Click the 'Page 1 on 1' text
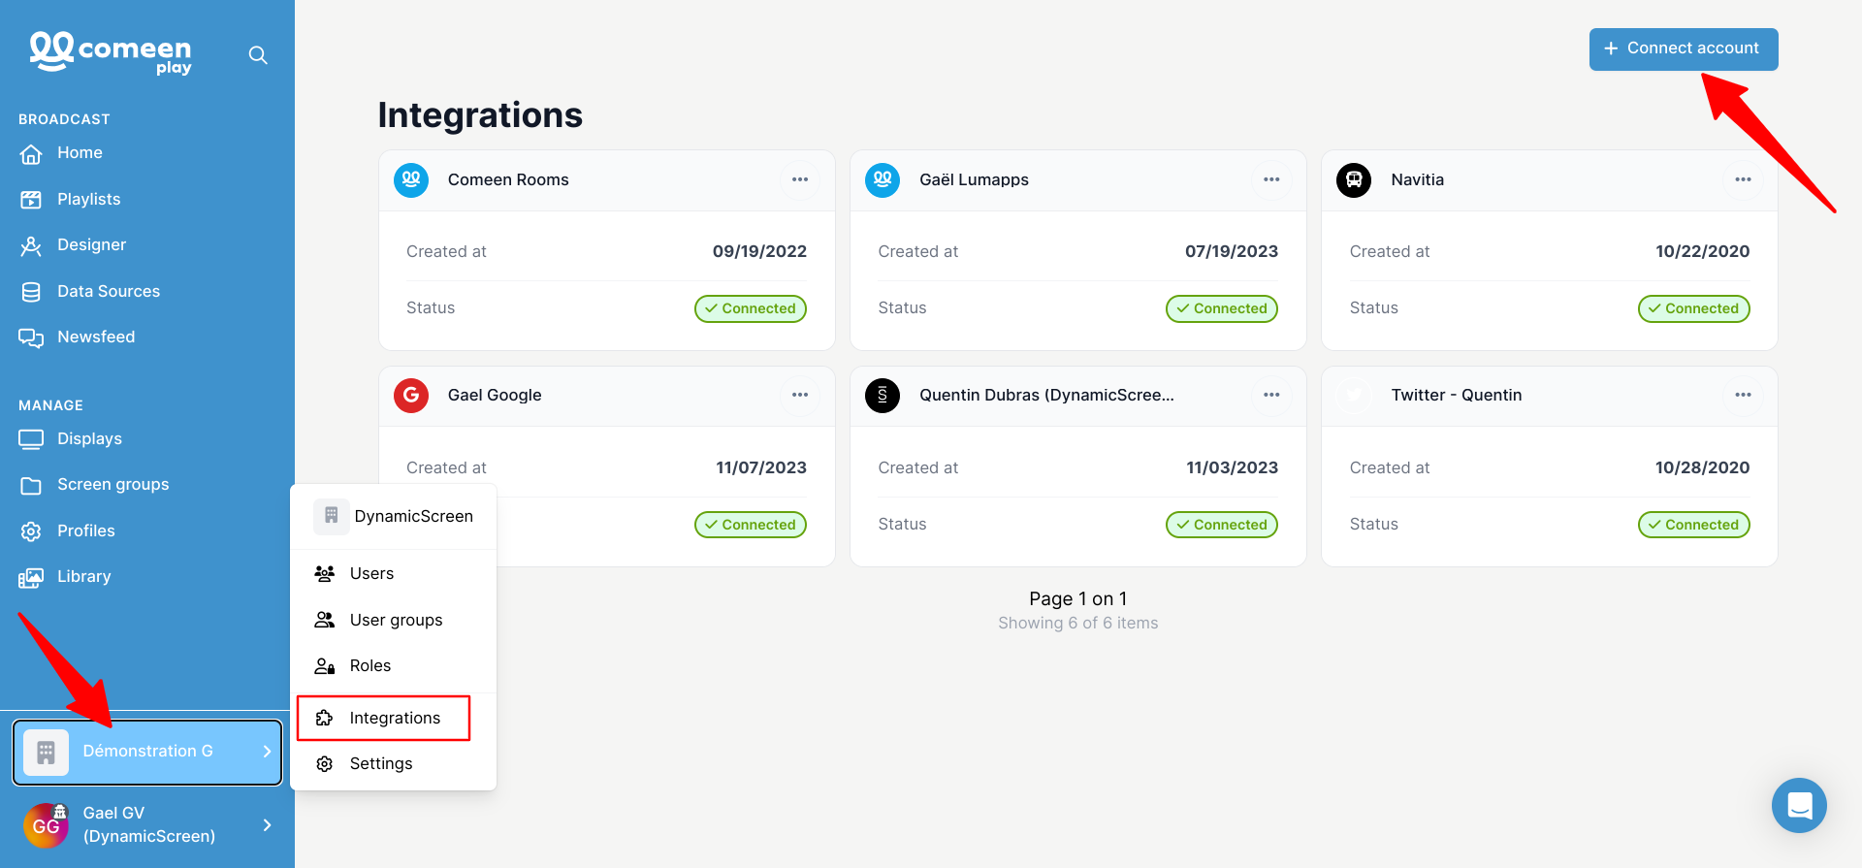Viewport: 1862px width, 868px height. (1078, 598)
